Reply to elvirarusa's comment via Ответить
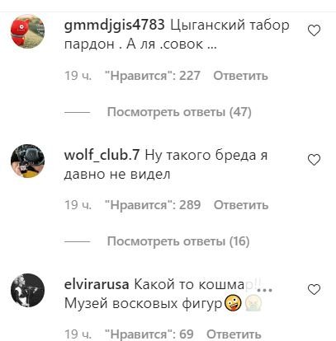 pyautogui.click(x=234, y=334)
